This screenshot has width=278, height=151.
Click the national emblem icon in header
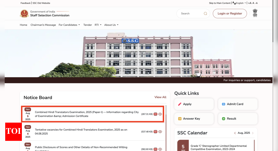tap(255, 13)
